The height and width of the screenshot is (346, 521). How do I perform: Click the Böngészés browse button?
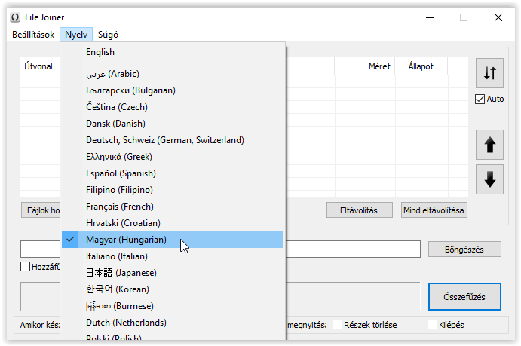tap(464, 249)
